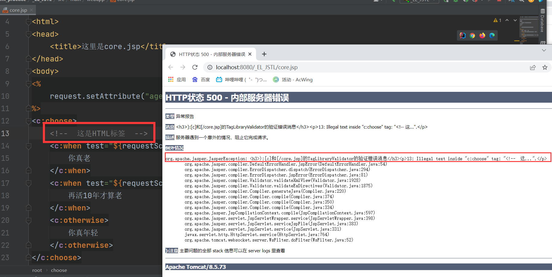The image size is (552, 277).
Task: Click the Validator.validateXmlView stack line
Action: (x=273, y=180)
